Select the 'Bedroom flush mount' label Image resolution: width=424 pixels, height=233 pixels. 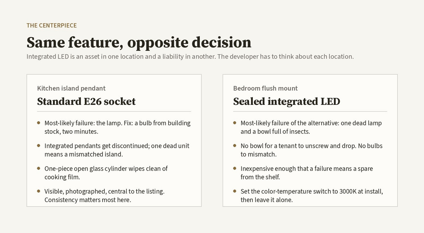(265, 88)
